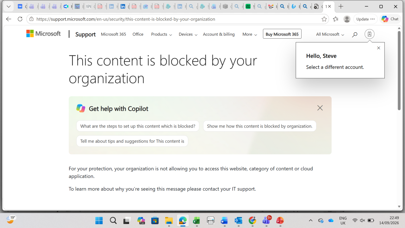
Task: Expand the Devices dropdown
Action: [x=188, y=34]
